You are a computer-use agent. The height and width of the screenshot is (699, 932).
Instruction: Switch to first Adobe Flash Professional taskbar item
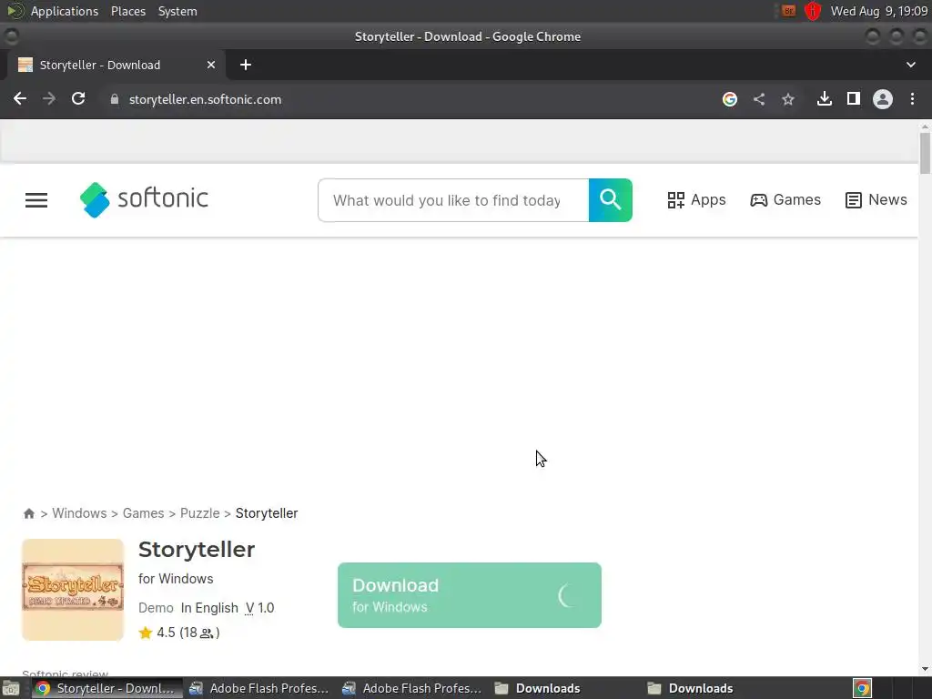pyautogui.click(x=258, y=688)
